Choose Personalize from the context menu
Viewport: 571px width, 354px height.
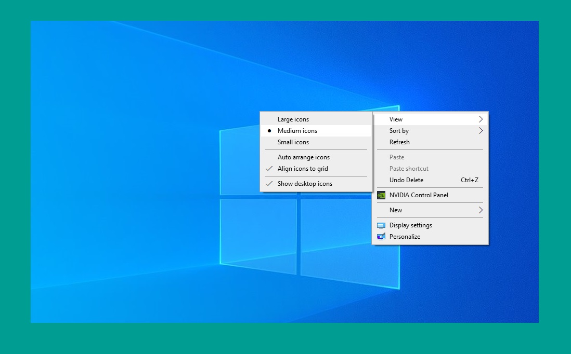click(430, 237)
